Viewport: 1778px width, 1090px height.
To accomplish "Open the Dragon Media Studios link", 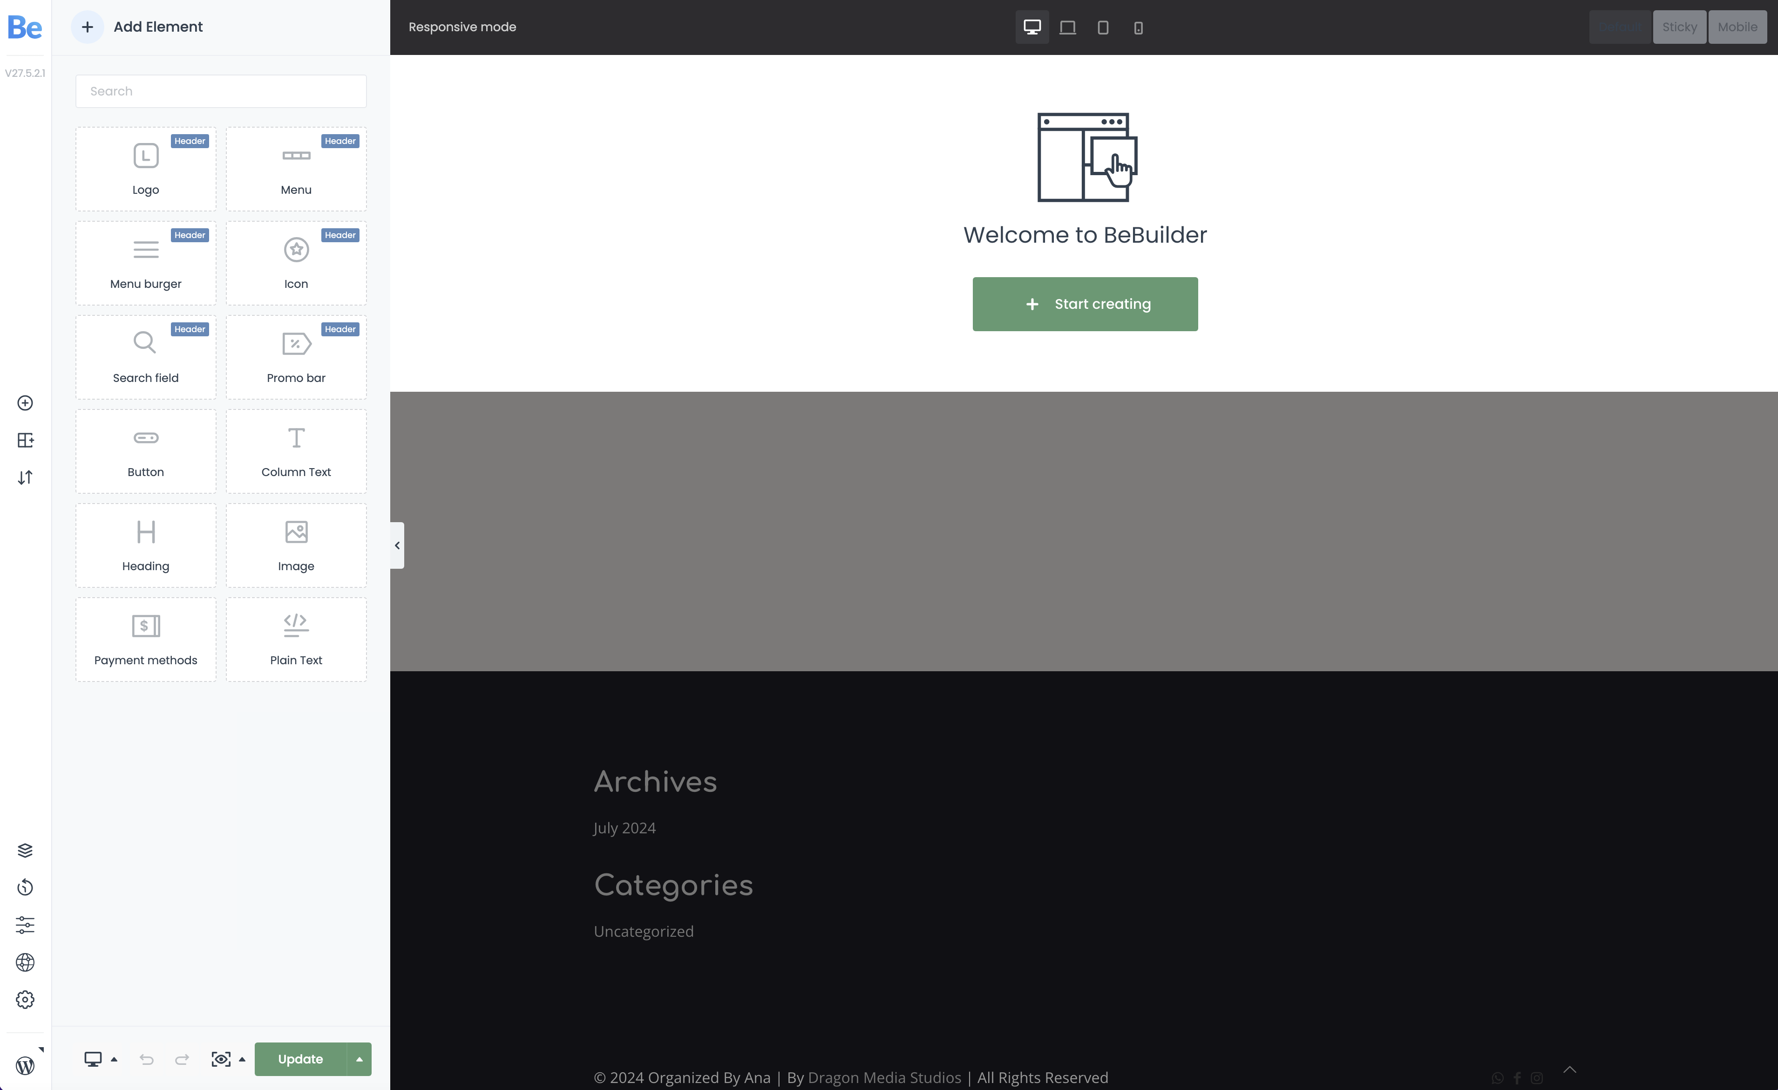I will coord(884,1077).
